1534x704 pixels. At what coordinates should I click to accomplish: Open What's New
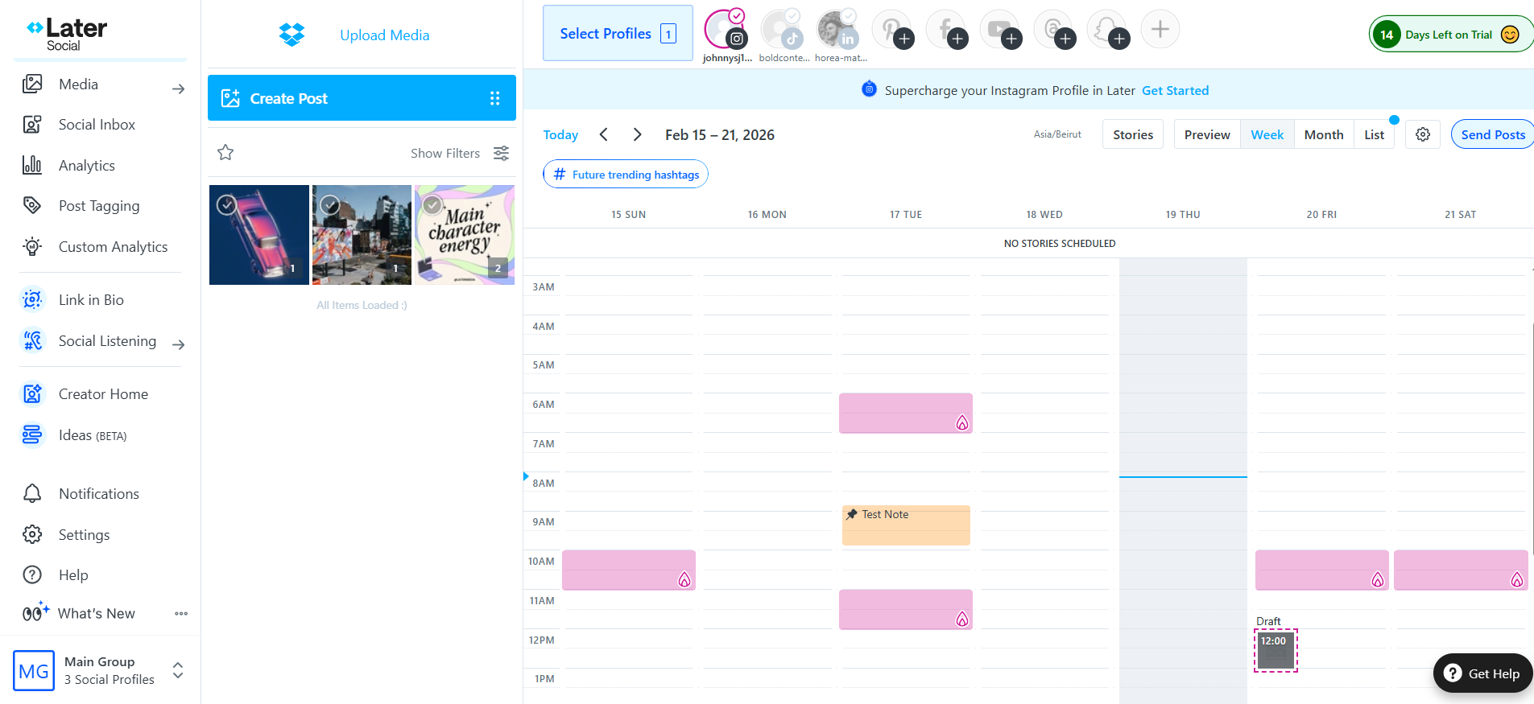pyautogui.click(x=96, y=614)
